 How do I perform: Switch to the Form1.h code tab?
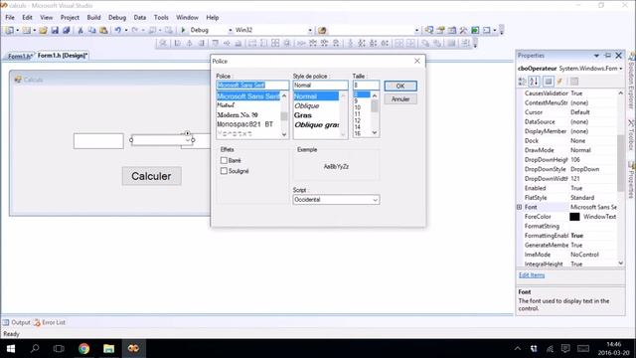(20, 56)
